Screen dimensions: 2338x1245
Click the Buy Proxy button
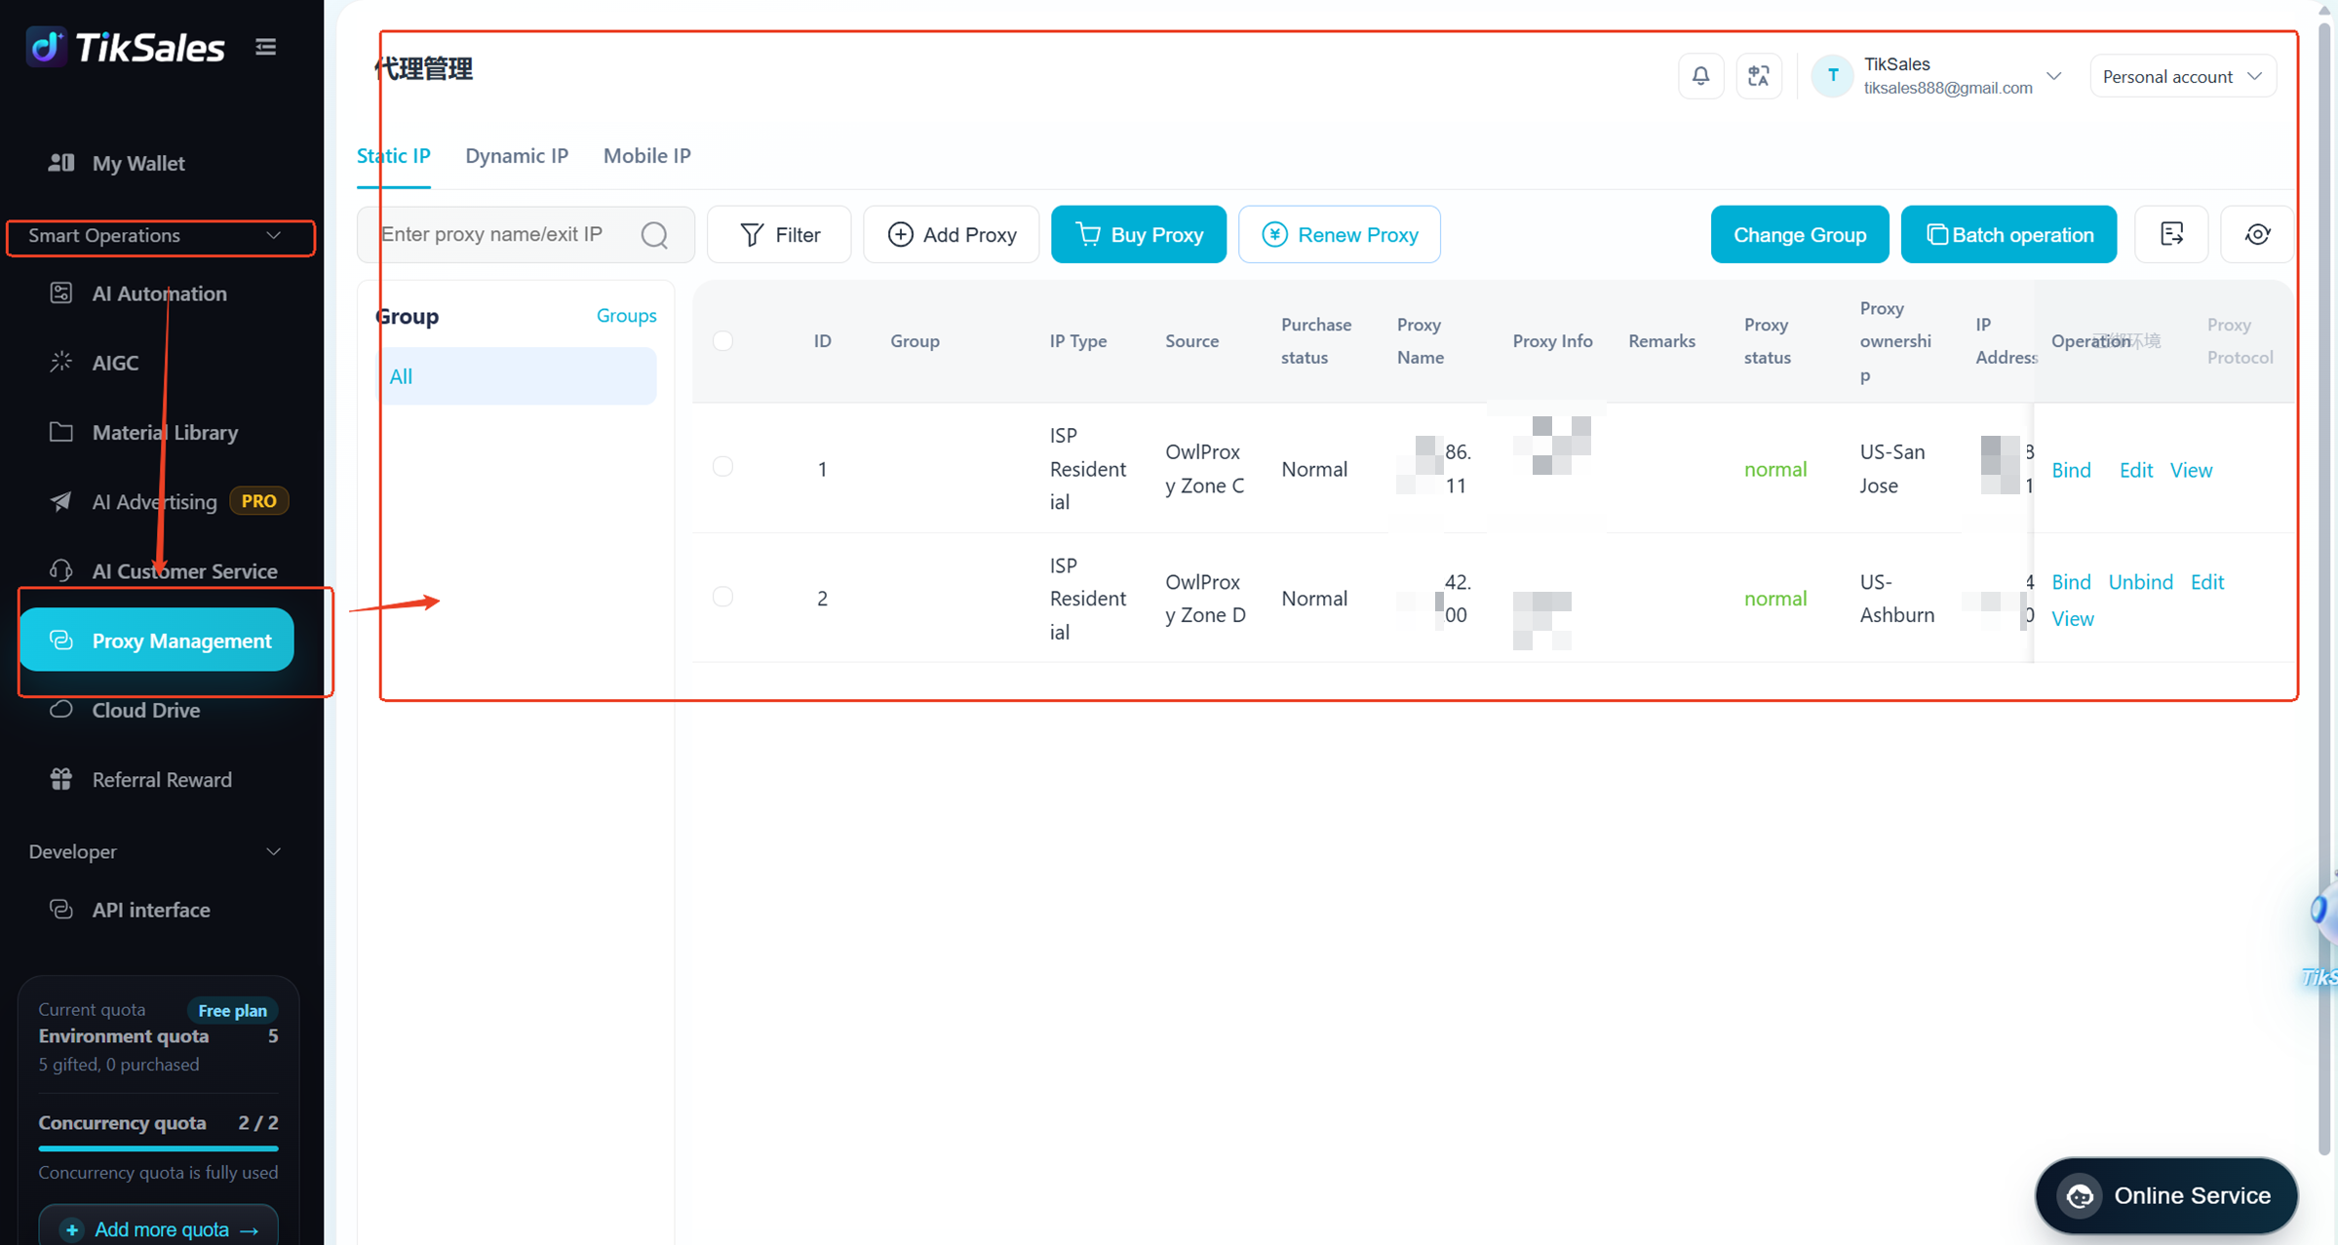(x=1138, y=234)
